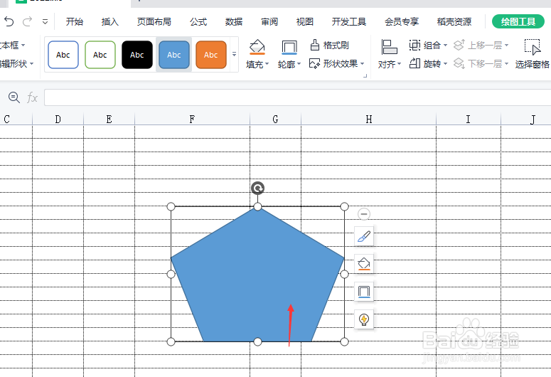The width and height of the screenshot is (551, 377).
Task: Open the 对齐 dropdown arrow
Action: pos(399,64)
